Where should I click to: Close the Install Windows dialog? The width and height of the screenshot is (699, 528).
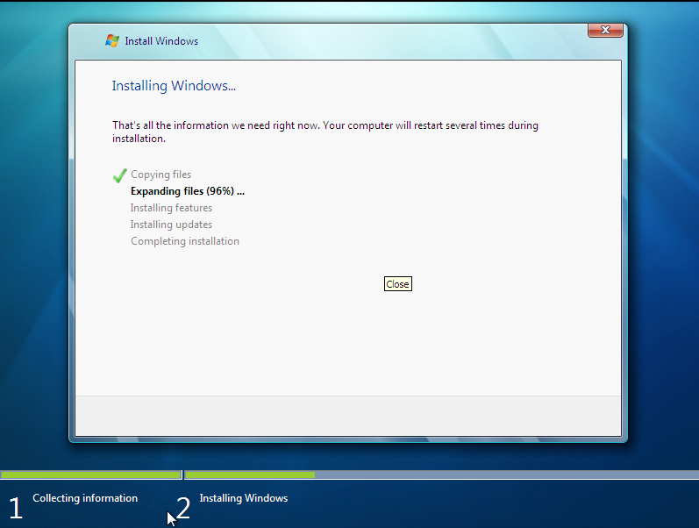coord(605,31)
